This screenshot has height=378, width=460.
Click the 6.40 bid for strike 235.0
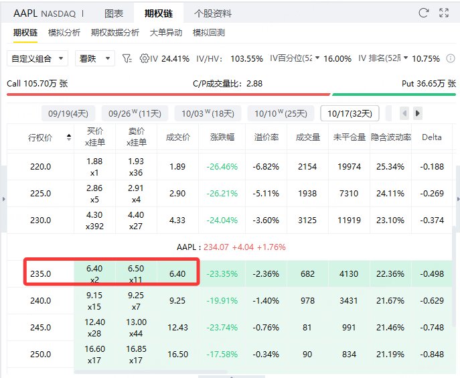94,269
